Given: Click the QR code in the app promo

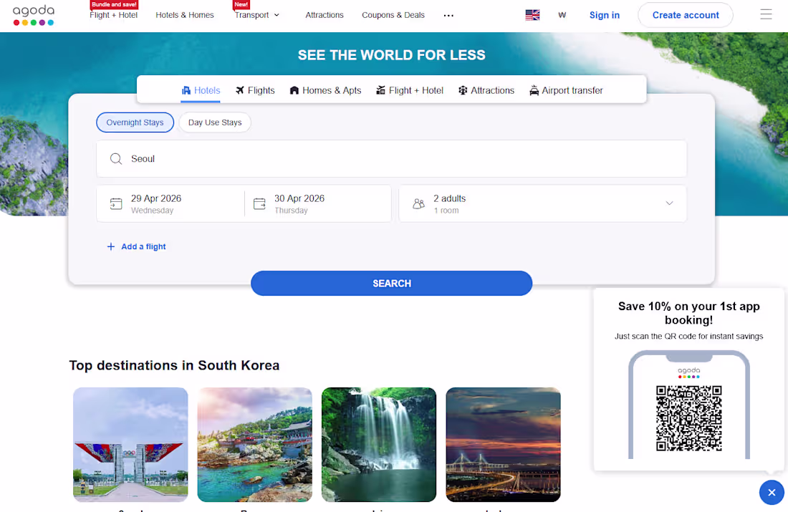Looking at the screenshot, I should (x=688, y=418).
